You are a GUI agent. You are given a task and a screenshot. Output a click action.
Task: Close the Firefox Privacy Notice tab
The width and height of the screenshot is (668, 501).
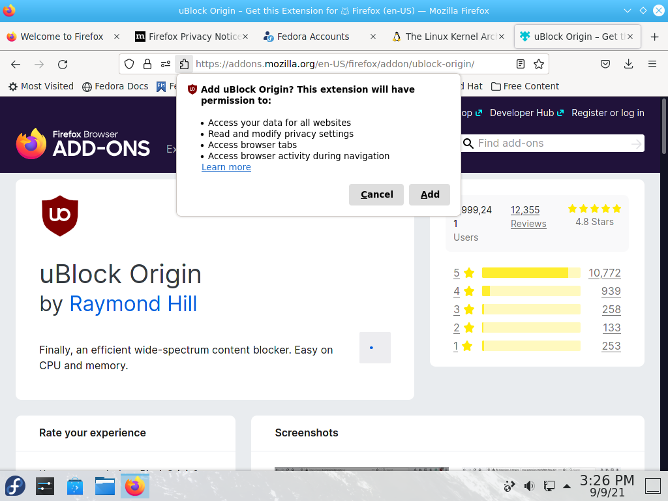tap(245, 37)
